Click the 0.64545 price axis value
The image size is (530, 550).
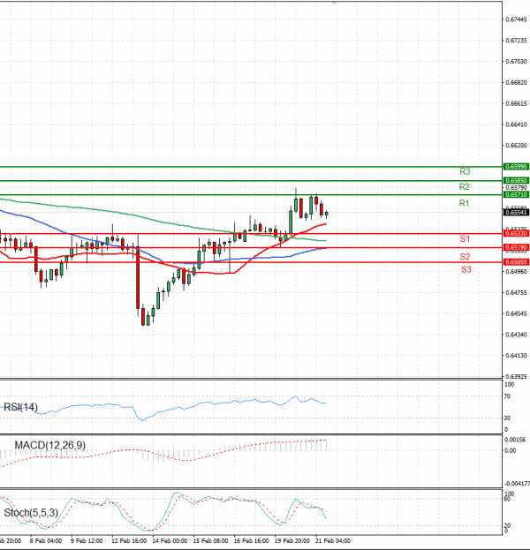tap(516, 313)
